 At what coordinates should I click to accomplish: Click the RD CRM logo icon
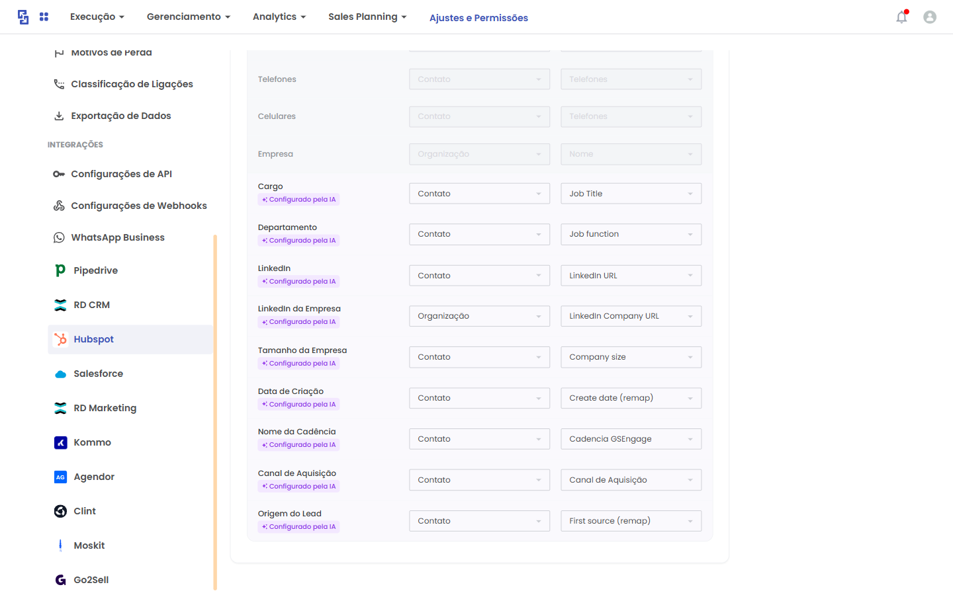[60, 305]
